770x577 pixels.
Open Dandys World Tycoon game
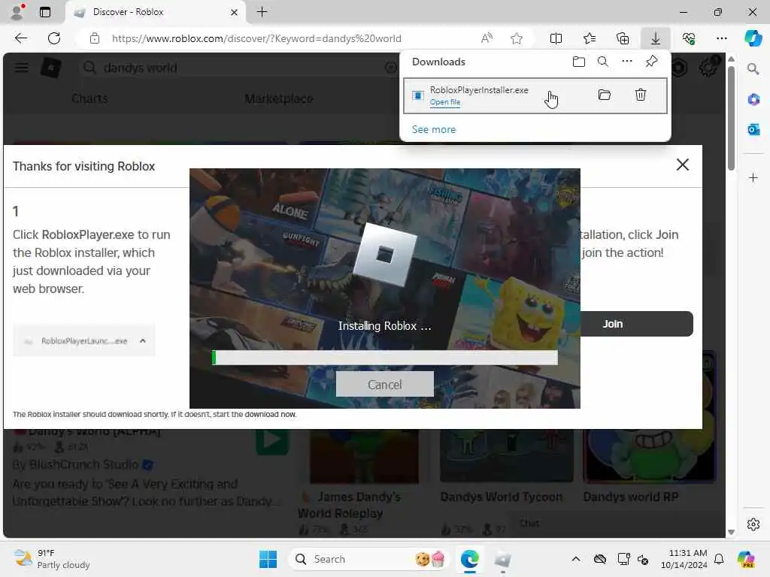coord(501,497)
